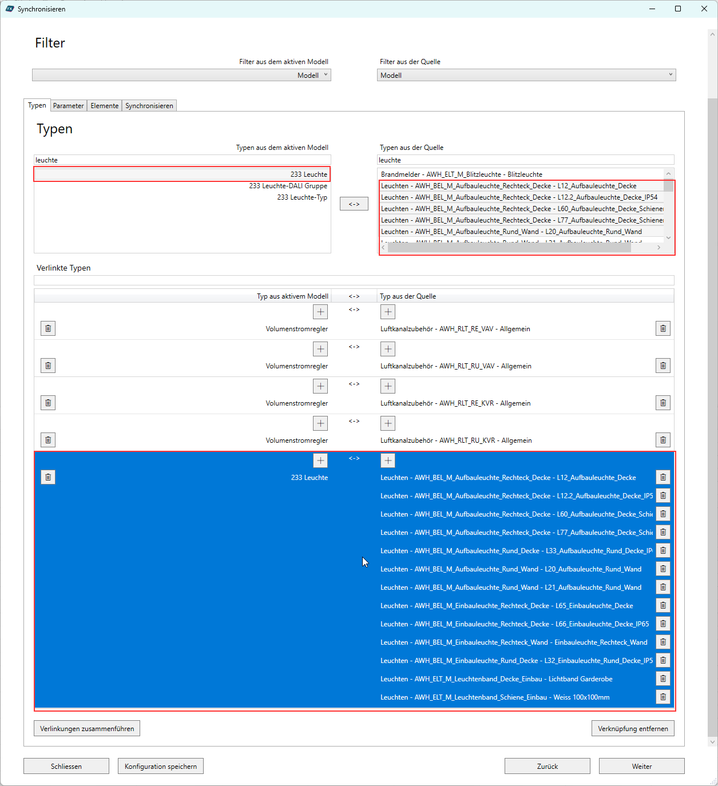Click trash icon right of AWH_RLT_RE_VAV row

tap(663, 328)
